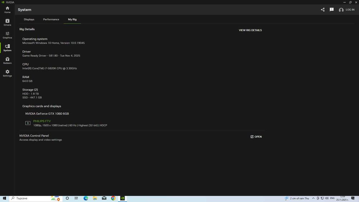Click the user avatar icon
This screenshot has height=202, width=359.
(341, 10)
